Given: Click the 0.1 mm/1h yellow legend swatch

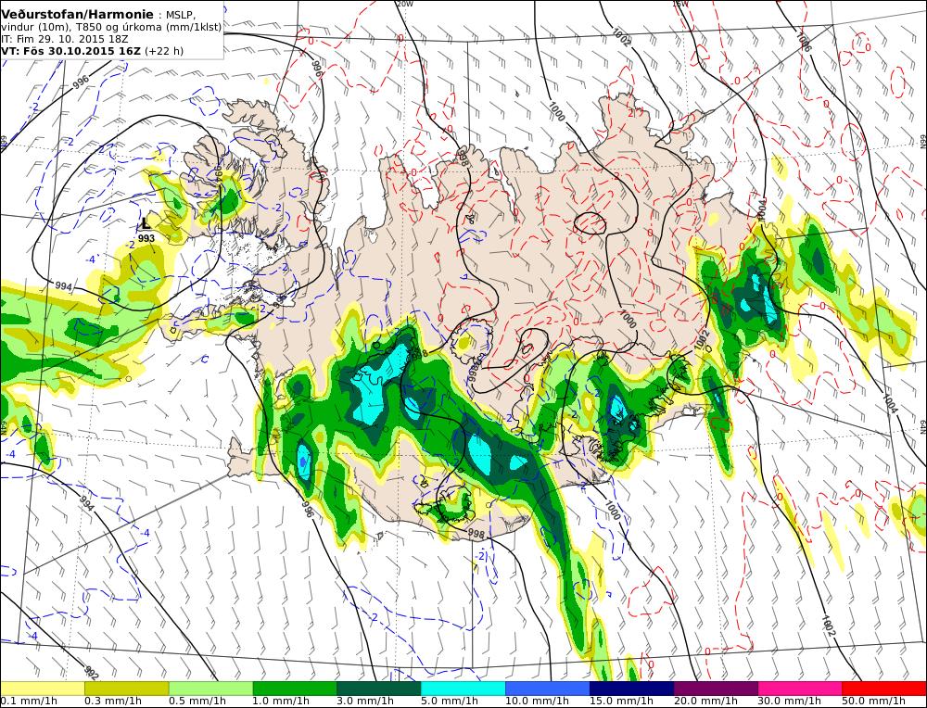Looking at the screenshot, I should 43,688.
